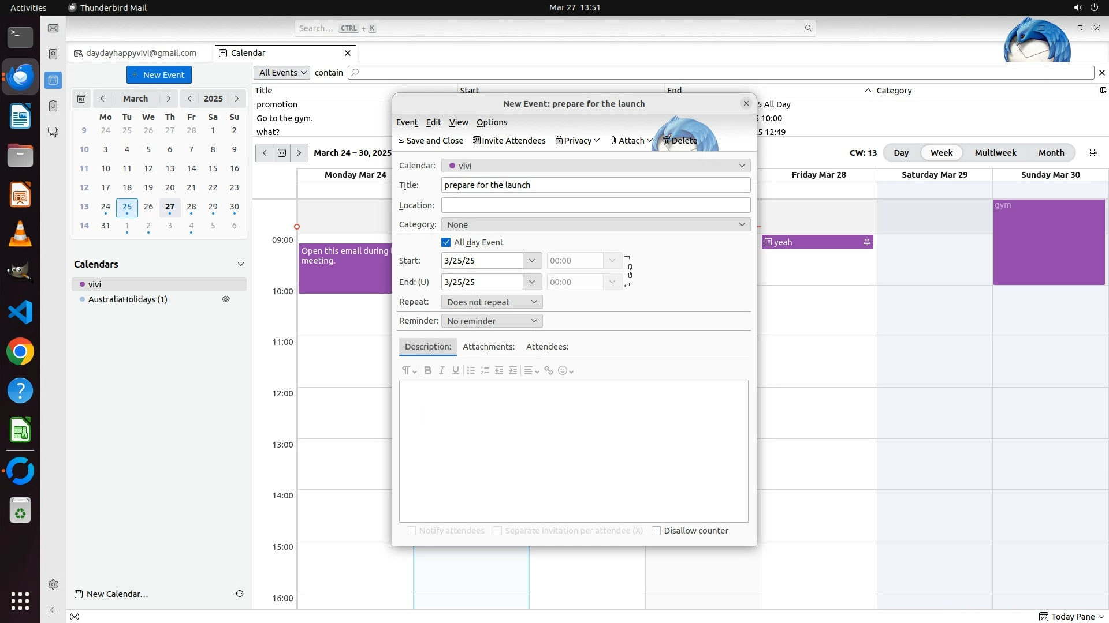Screen dimensions: 1109x623
Task: Click the Location input field
Action: click(596, 205)
